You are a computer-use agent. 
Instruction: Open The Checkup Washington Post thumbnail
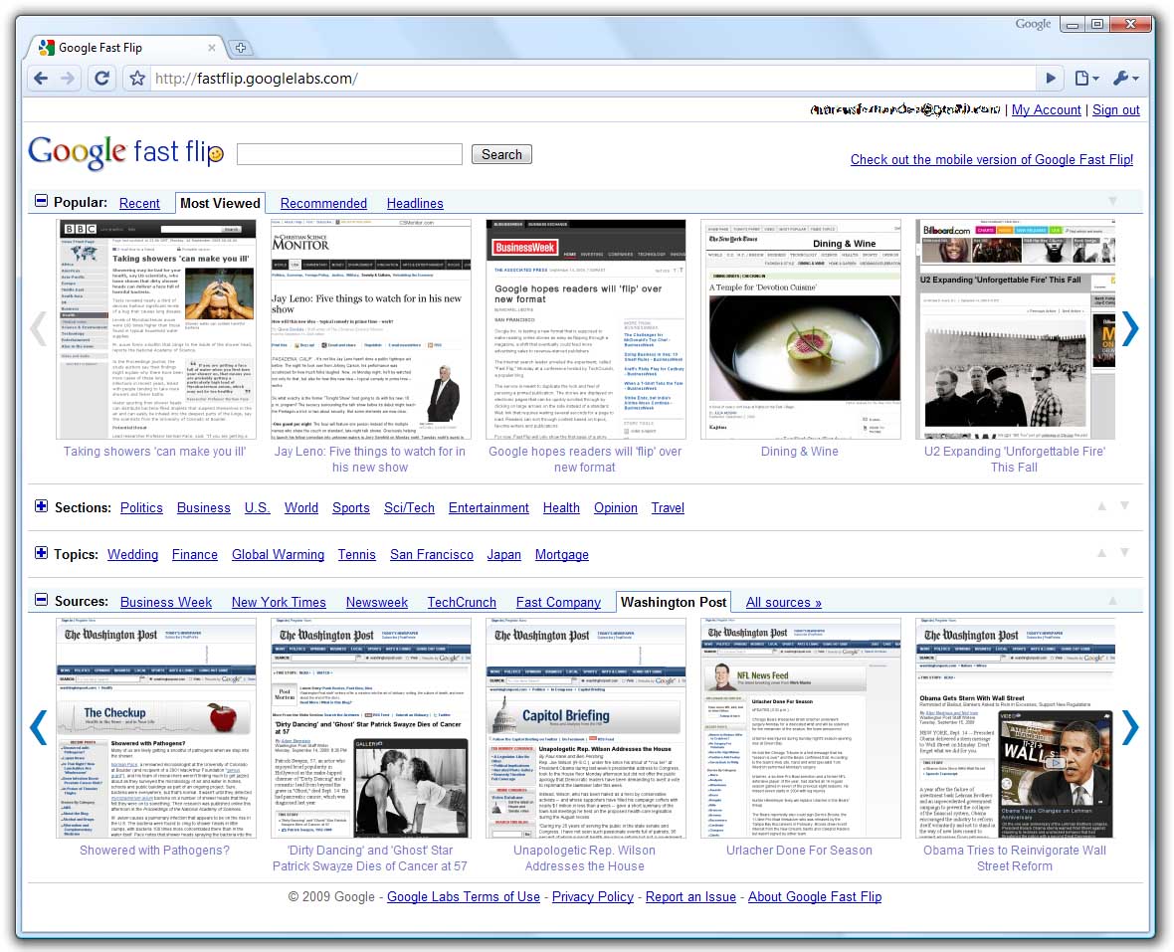[156, 728]
